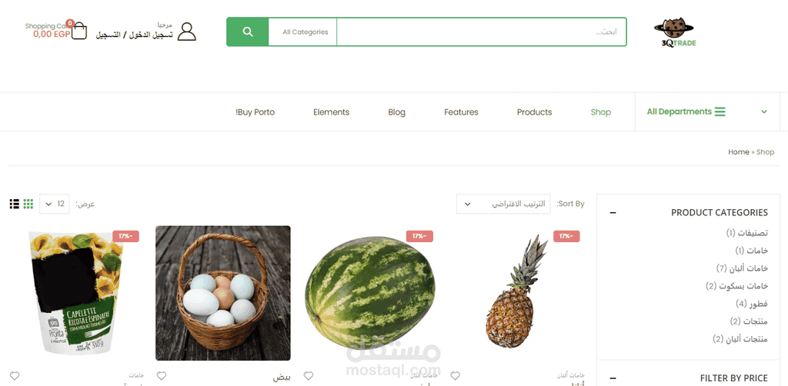Image resolution: width=788 pixels, height=386 pixels.
Task: Switch to list view layout icon
Action: [x=14, y=204]
